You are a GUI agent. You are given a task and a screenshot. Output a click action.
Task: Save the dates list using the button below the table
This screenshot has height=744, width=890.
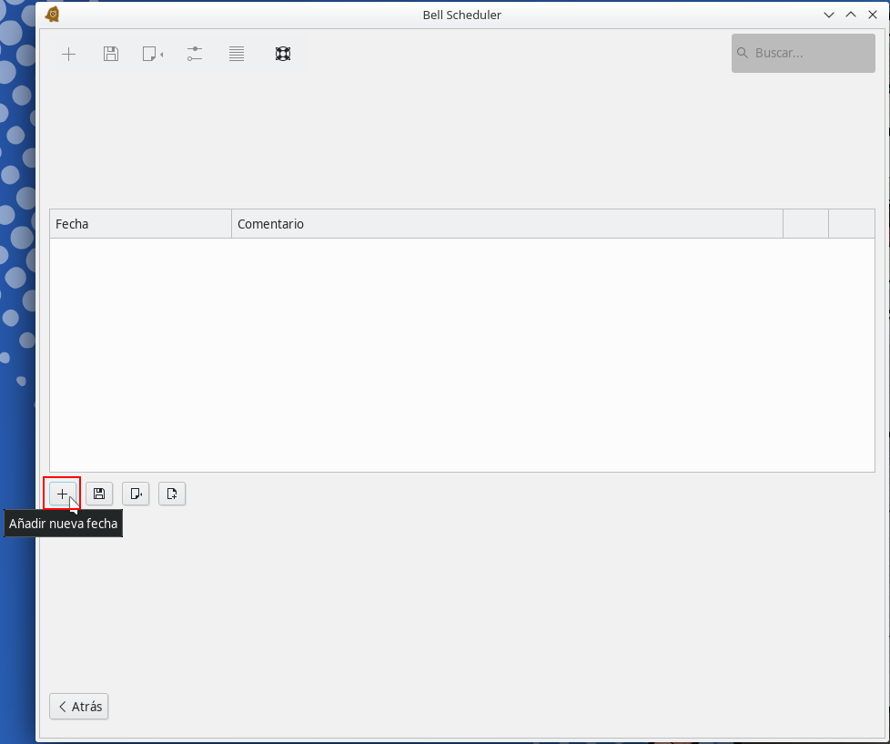(99, 494)
